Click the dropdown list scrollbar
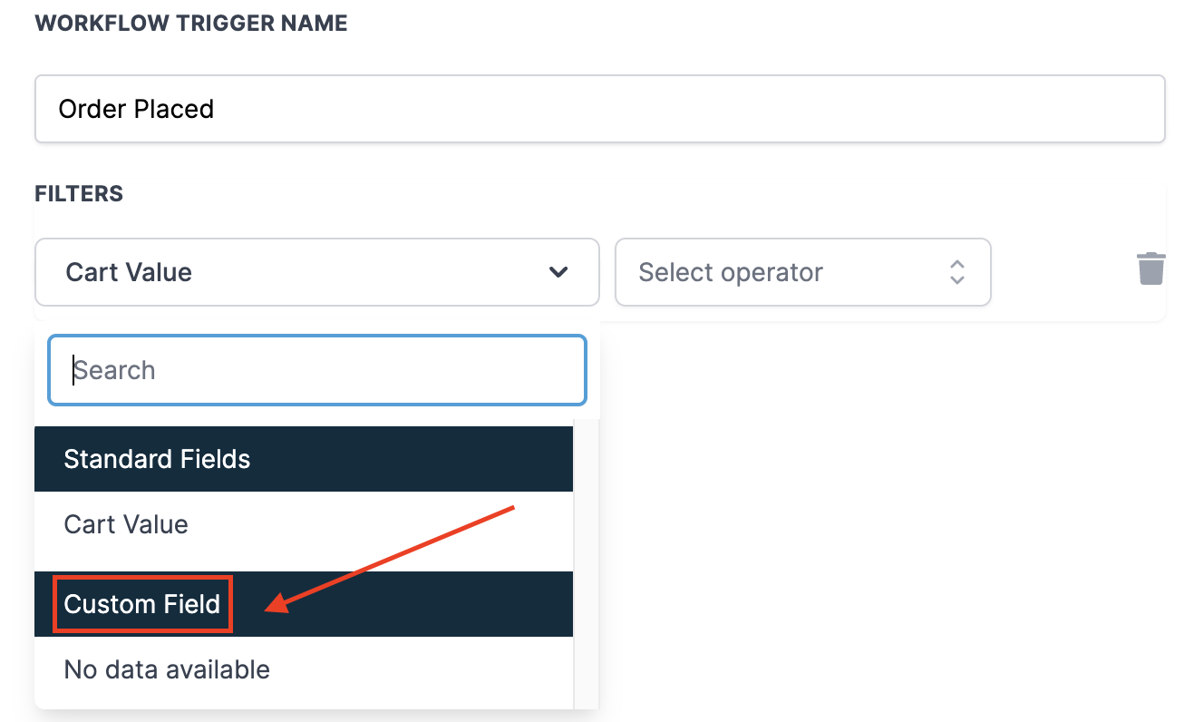 (586, 562)
